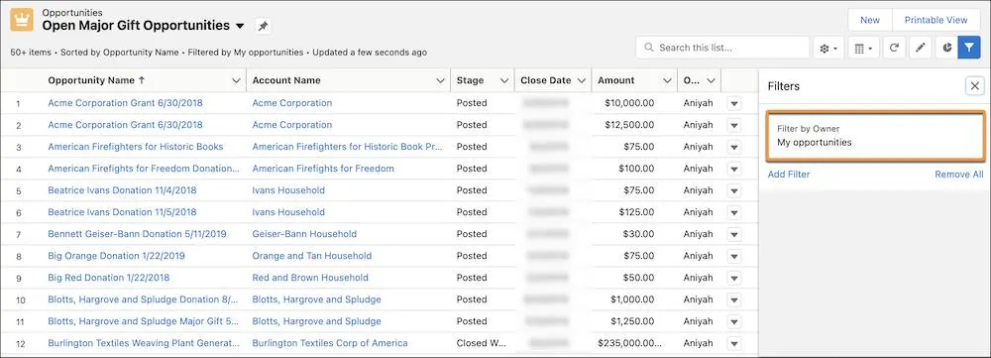Sort by the Amount column header
Viewport: 991px width, 358px height.
tap(616, 80)
